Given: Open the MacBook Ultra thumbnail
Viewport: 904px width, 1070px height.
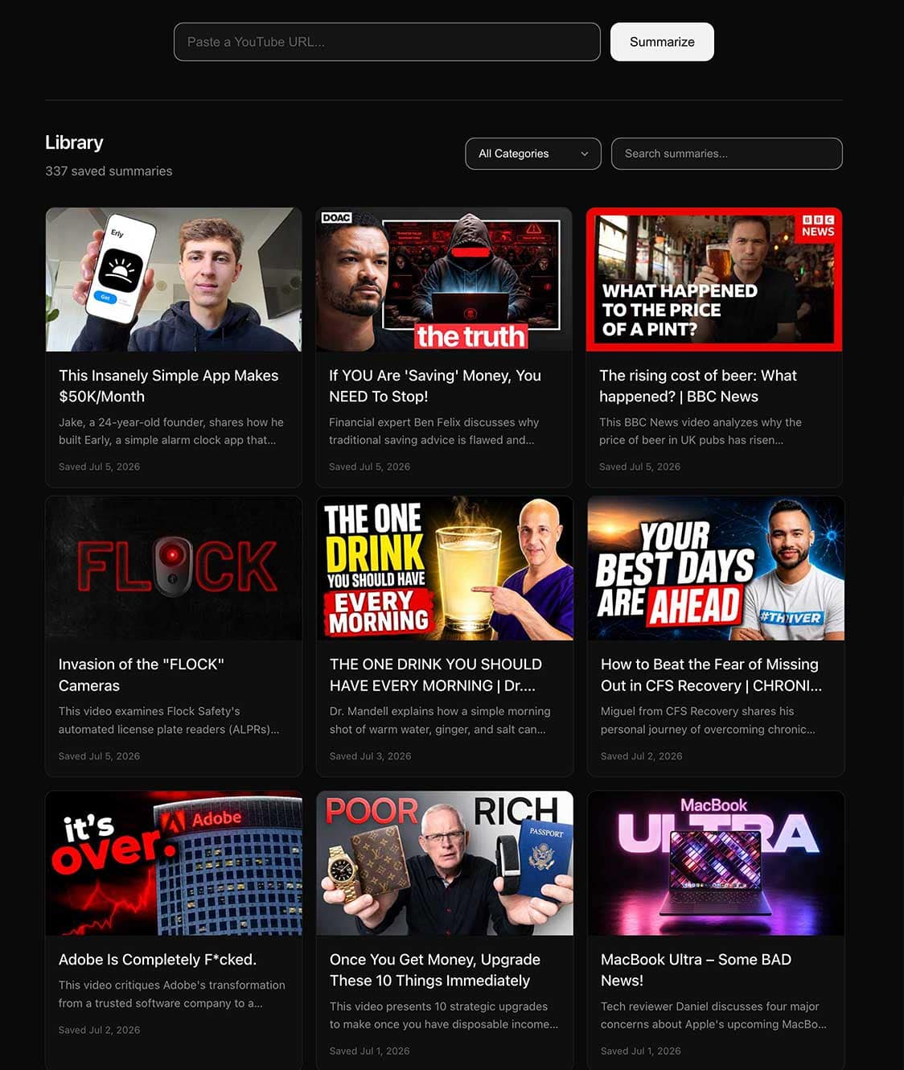Looking at the screenshot, I should click(716, 863).
